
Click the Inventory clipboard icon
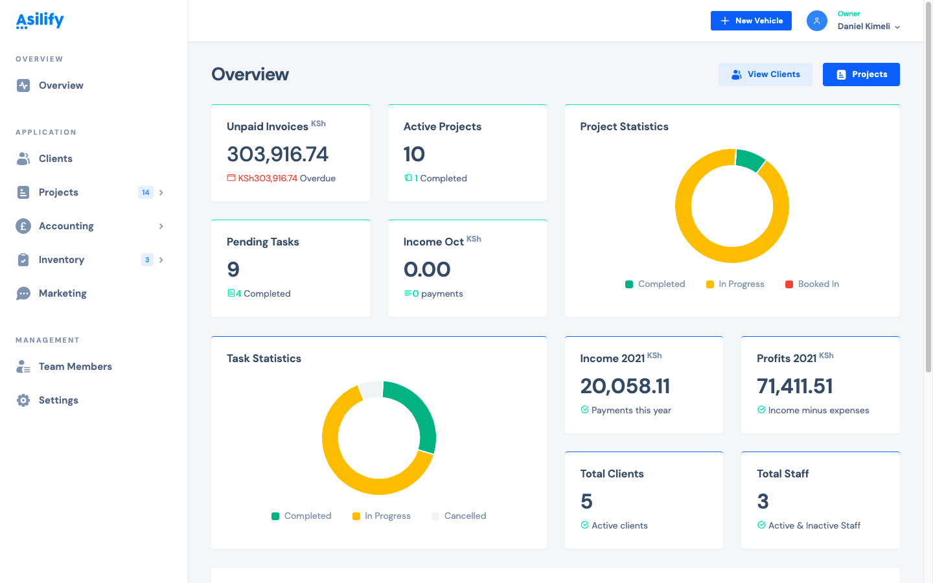point(23,260)
